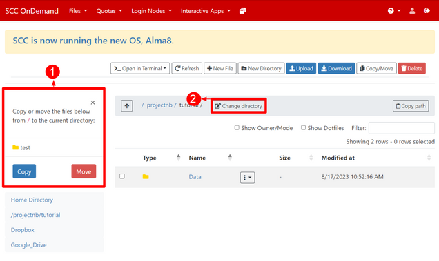
Task: Open the Help question mark dropdown
Action: click(394, 11)
